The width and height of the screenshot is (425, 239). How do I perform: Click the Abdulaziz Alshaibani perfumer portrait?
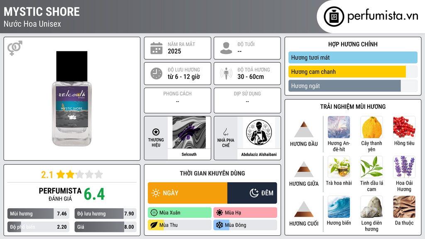pos(259,132)
